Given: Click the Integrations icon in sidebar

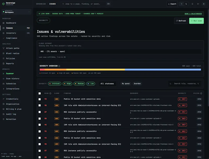Looking at the screenshot, I should click(x=4, y=89).
